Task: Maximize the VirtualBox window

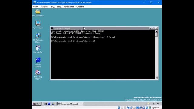Action: pos(151,2)
